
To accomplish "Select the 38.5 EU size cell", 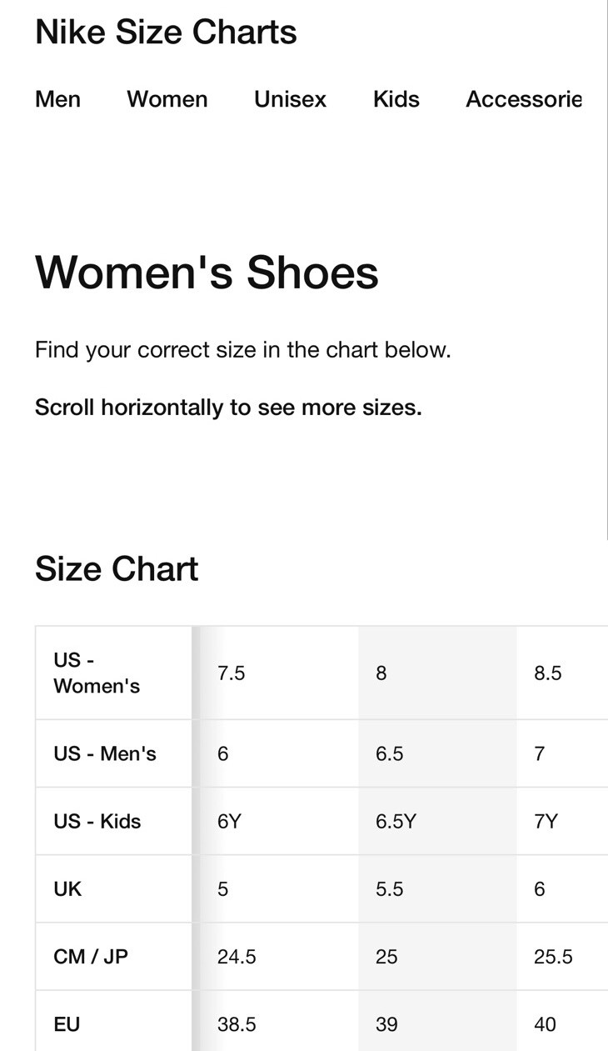I will pos(237,1023).
